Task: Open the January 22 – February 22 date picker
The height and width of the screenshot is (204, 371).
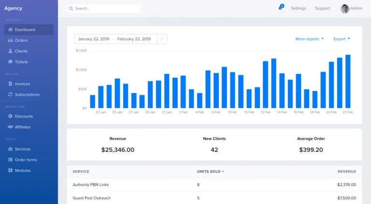Action: 116,39
